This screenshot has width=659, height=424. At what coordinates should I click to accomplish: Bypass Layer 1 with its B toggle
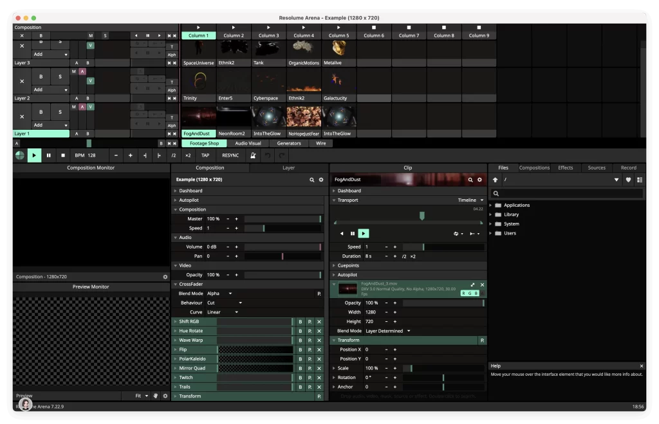[x=41, y=112]
